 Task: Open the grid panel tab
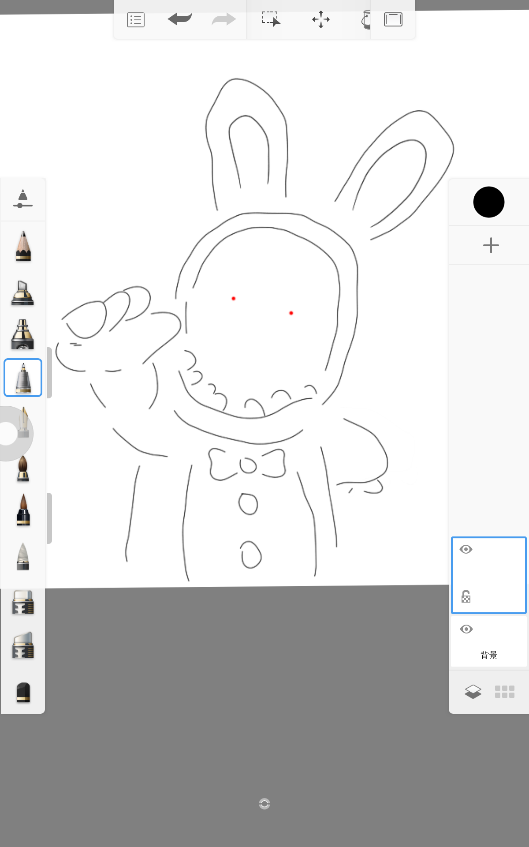pos(505,692)
